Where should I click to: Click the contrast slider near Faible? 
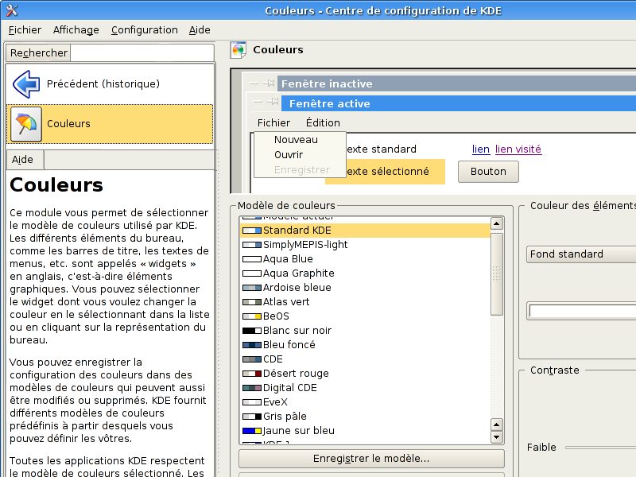click(x=600, y=448)
